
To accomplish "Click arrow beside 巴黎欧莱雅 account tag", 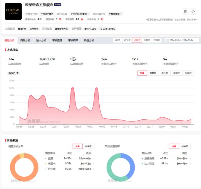I will click(x=121, y=14).
